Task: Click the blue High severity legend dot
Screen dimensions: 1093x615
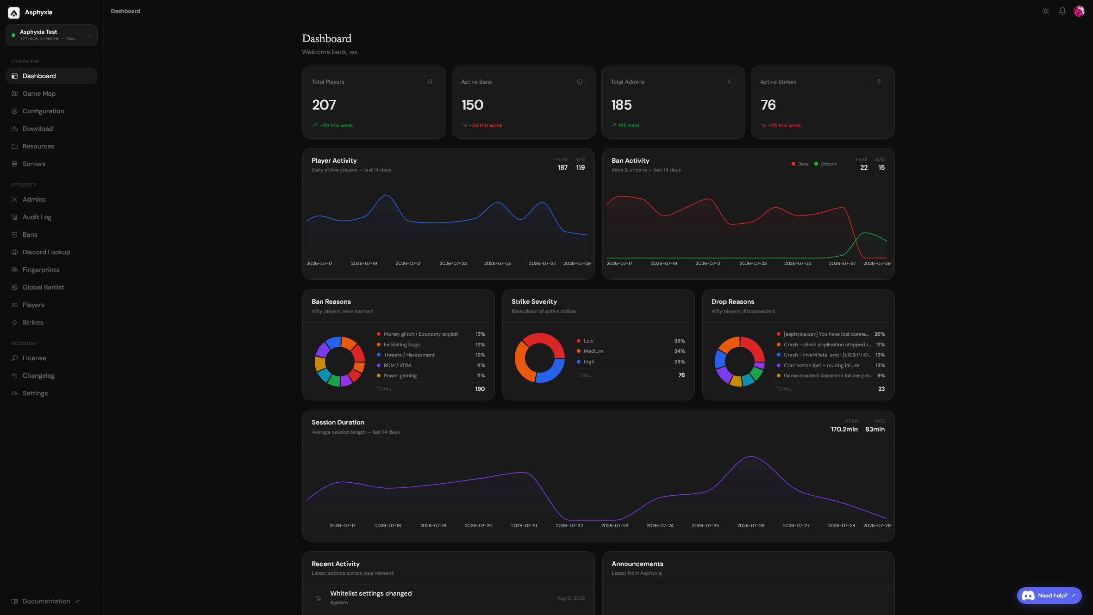Action: (x=579, y=362)
